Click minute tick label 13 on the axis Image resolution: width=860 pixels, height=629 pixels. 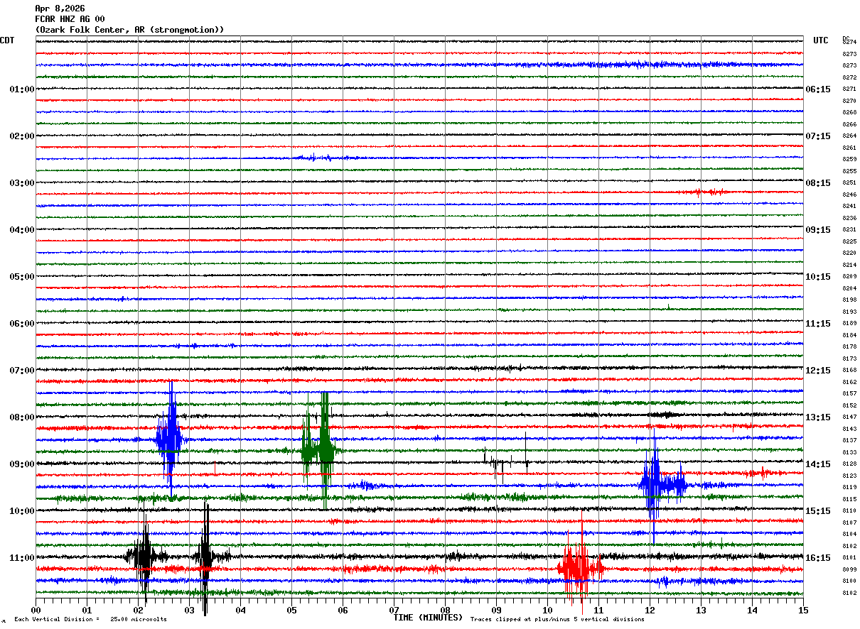click(x=701, y=610)
